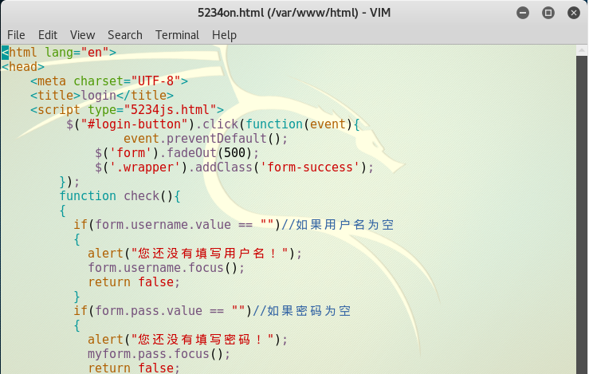Click the window title '5234on.html (/var/www/html) - VIM'
589x374 pixels.
pos(294,13)
